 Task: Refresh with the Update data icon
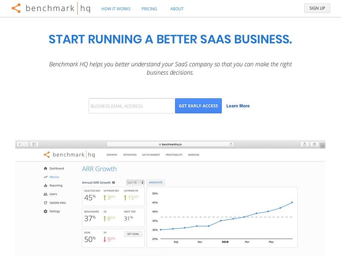tap(45, 203)
